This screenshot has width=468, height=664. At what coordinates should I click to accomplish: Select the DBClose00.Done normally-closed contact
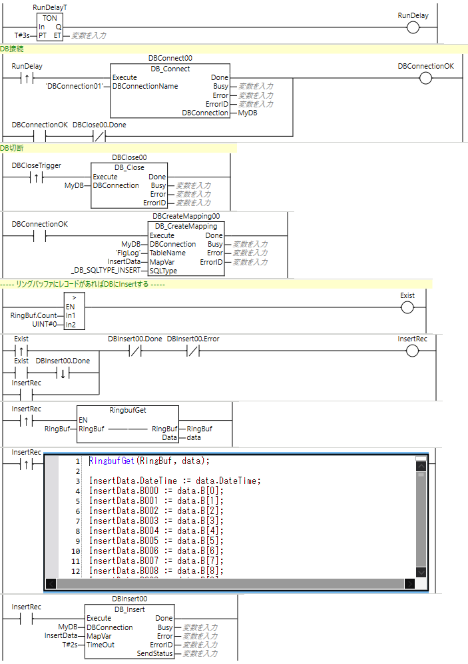coord(99,137)
